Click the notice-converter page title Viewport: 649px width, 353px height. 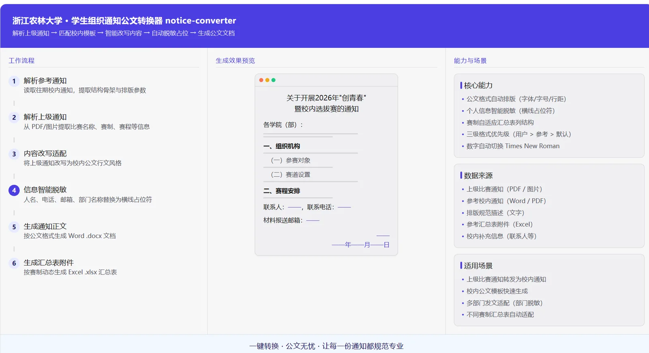(x=124, y=21)
